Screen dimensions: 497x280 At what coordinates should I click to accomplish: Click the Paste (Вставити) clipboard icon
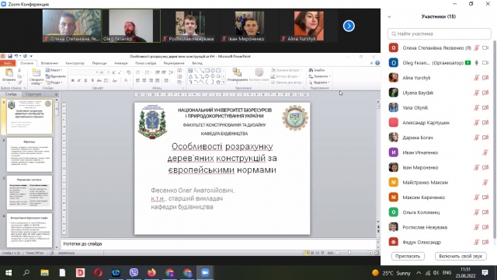[x=9, y=73]
